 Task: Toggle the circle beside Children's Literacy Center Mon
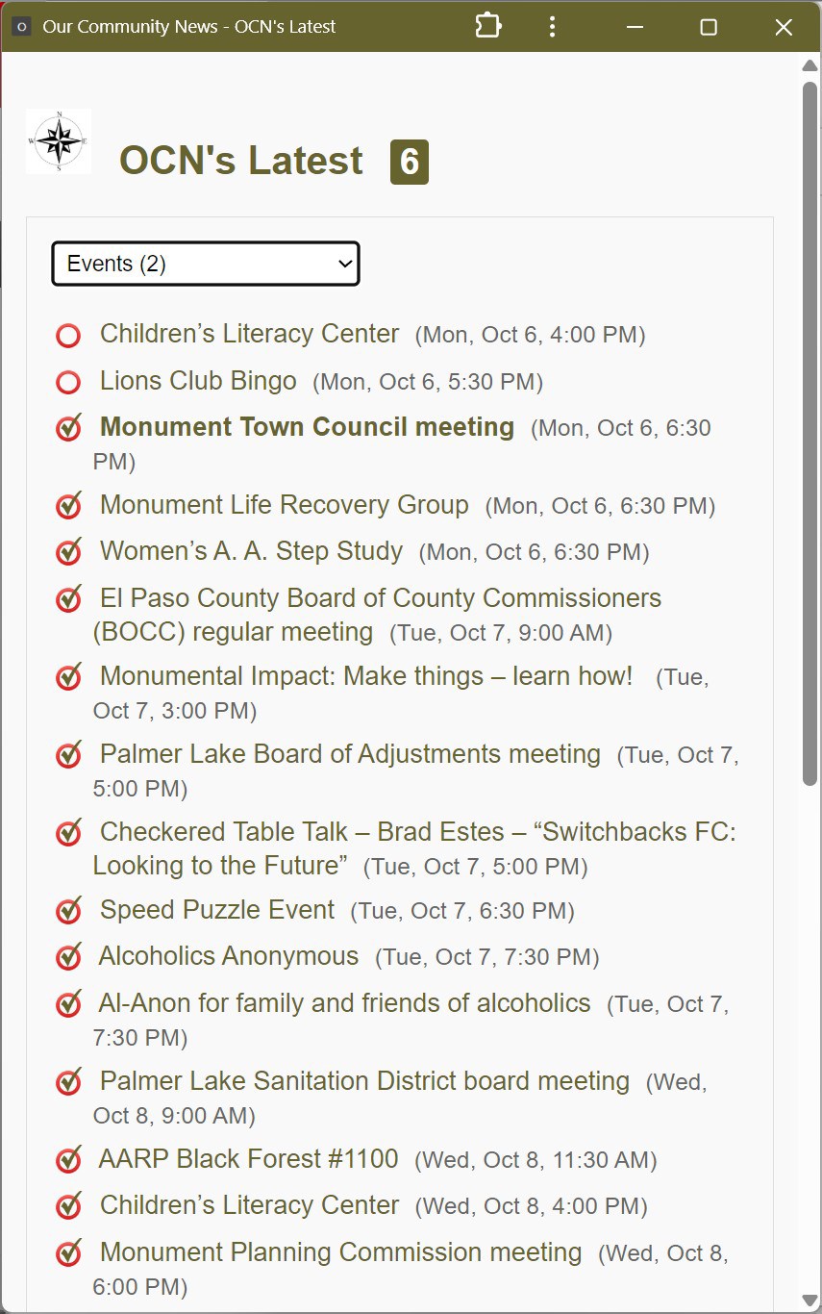pyautogui.click(x=68, y=336)
